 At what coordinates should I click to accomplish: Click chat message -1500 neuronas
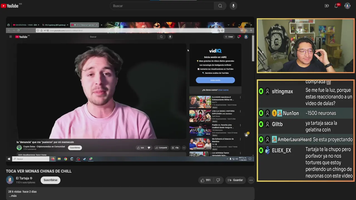321,113
